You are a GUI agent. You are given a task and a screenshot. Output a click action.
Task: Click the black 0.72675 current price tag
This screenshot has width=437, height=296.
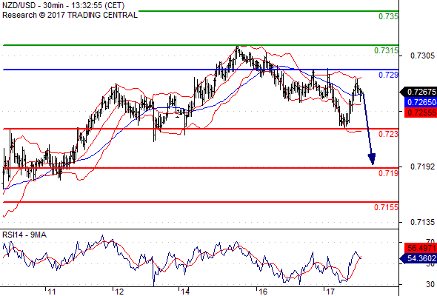(418, 92)
